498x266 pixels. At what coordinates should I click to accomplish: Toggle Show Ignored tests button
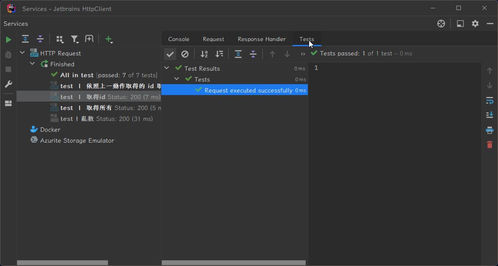click(x=185, y=54)
